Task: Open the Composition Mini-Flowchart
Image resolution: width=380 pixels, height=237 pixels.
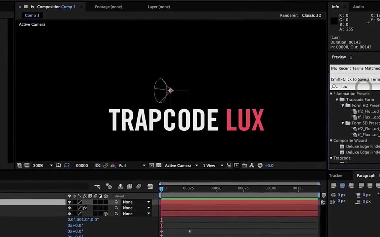Action: tap(252, 165)
